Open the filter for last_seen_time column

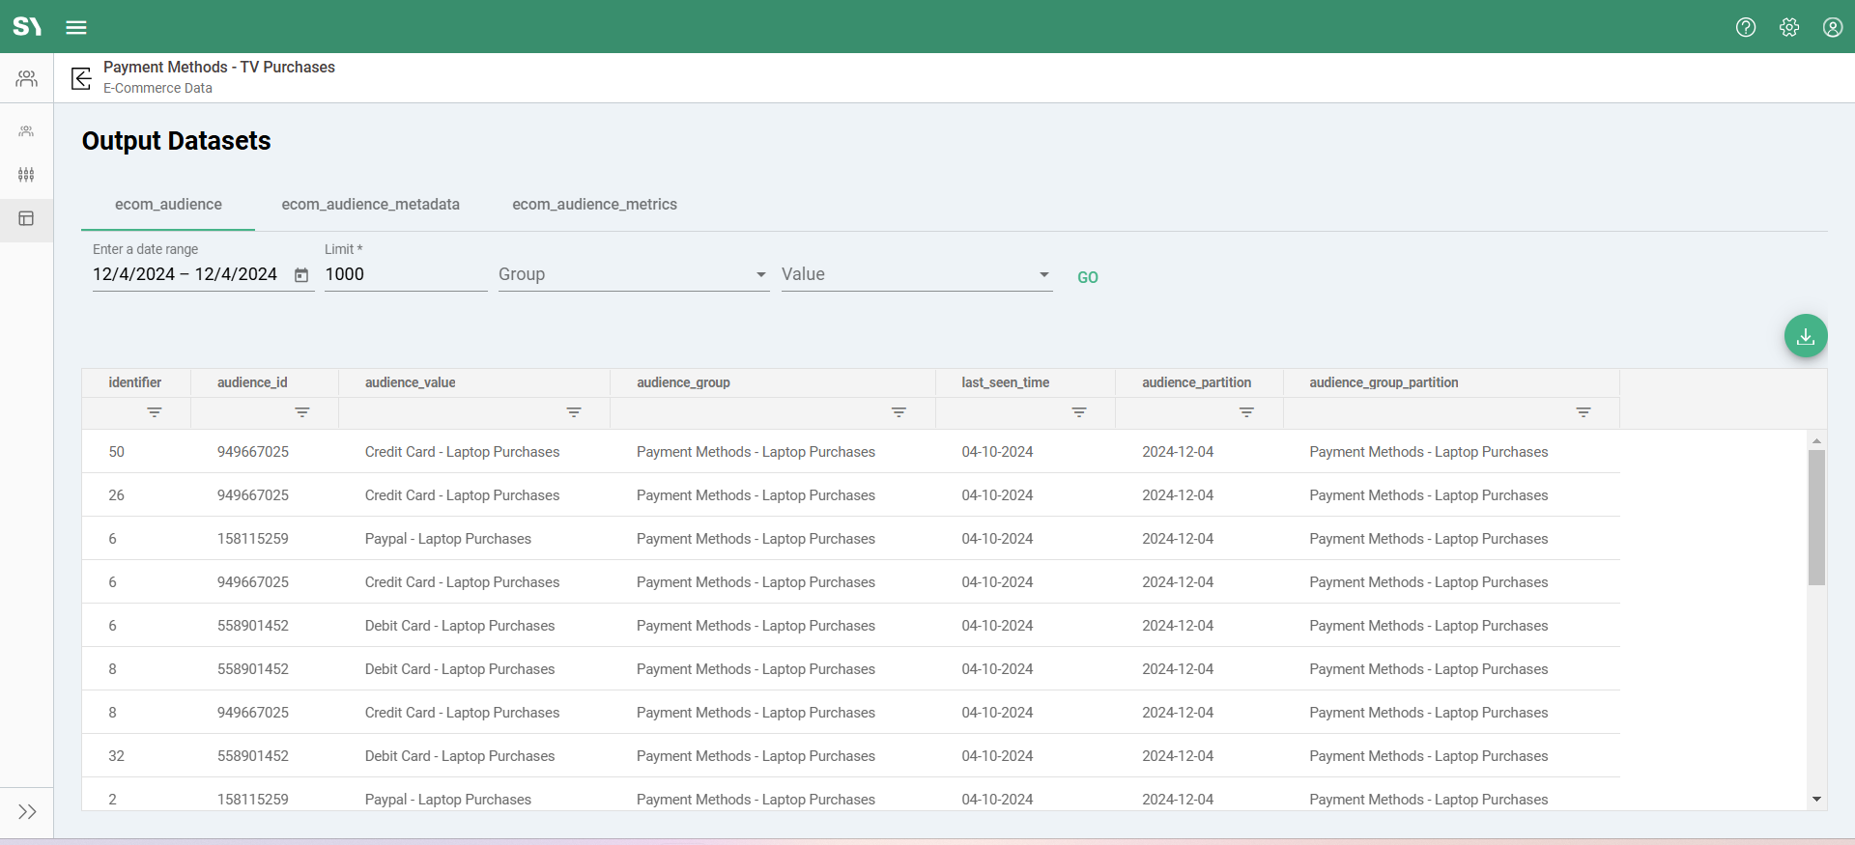[x=1078, y=412]
